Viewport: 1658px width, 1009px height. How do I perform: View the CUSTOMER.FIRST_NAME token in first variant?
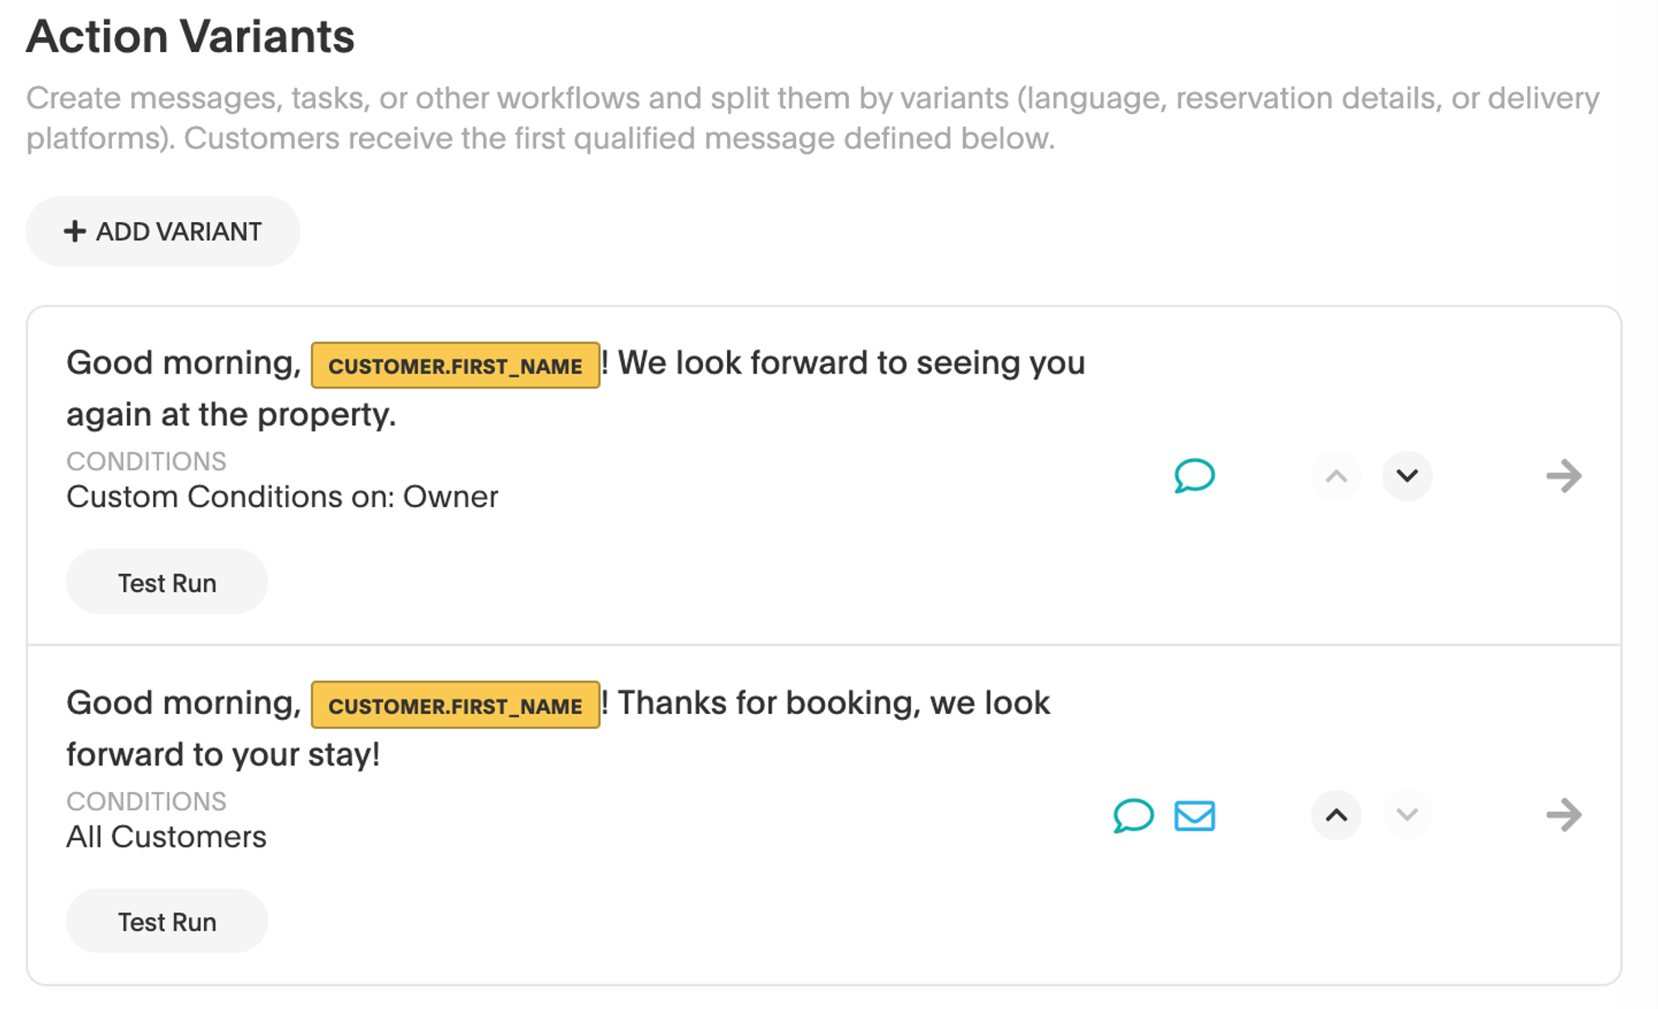coord(455,363)
